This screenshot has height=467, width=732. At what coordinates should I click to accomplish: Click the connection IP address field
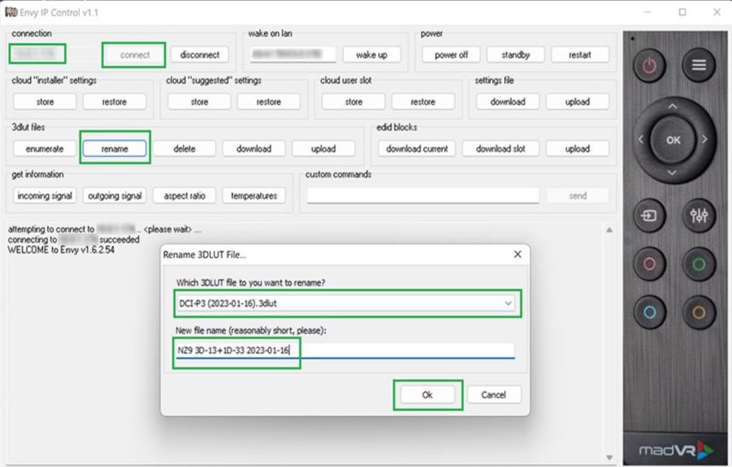click(37, 54)
